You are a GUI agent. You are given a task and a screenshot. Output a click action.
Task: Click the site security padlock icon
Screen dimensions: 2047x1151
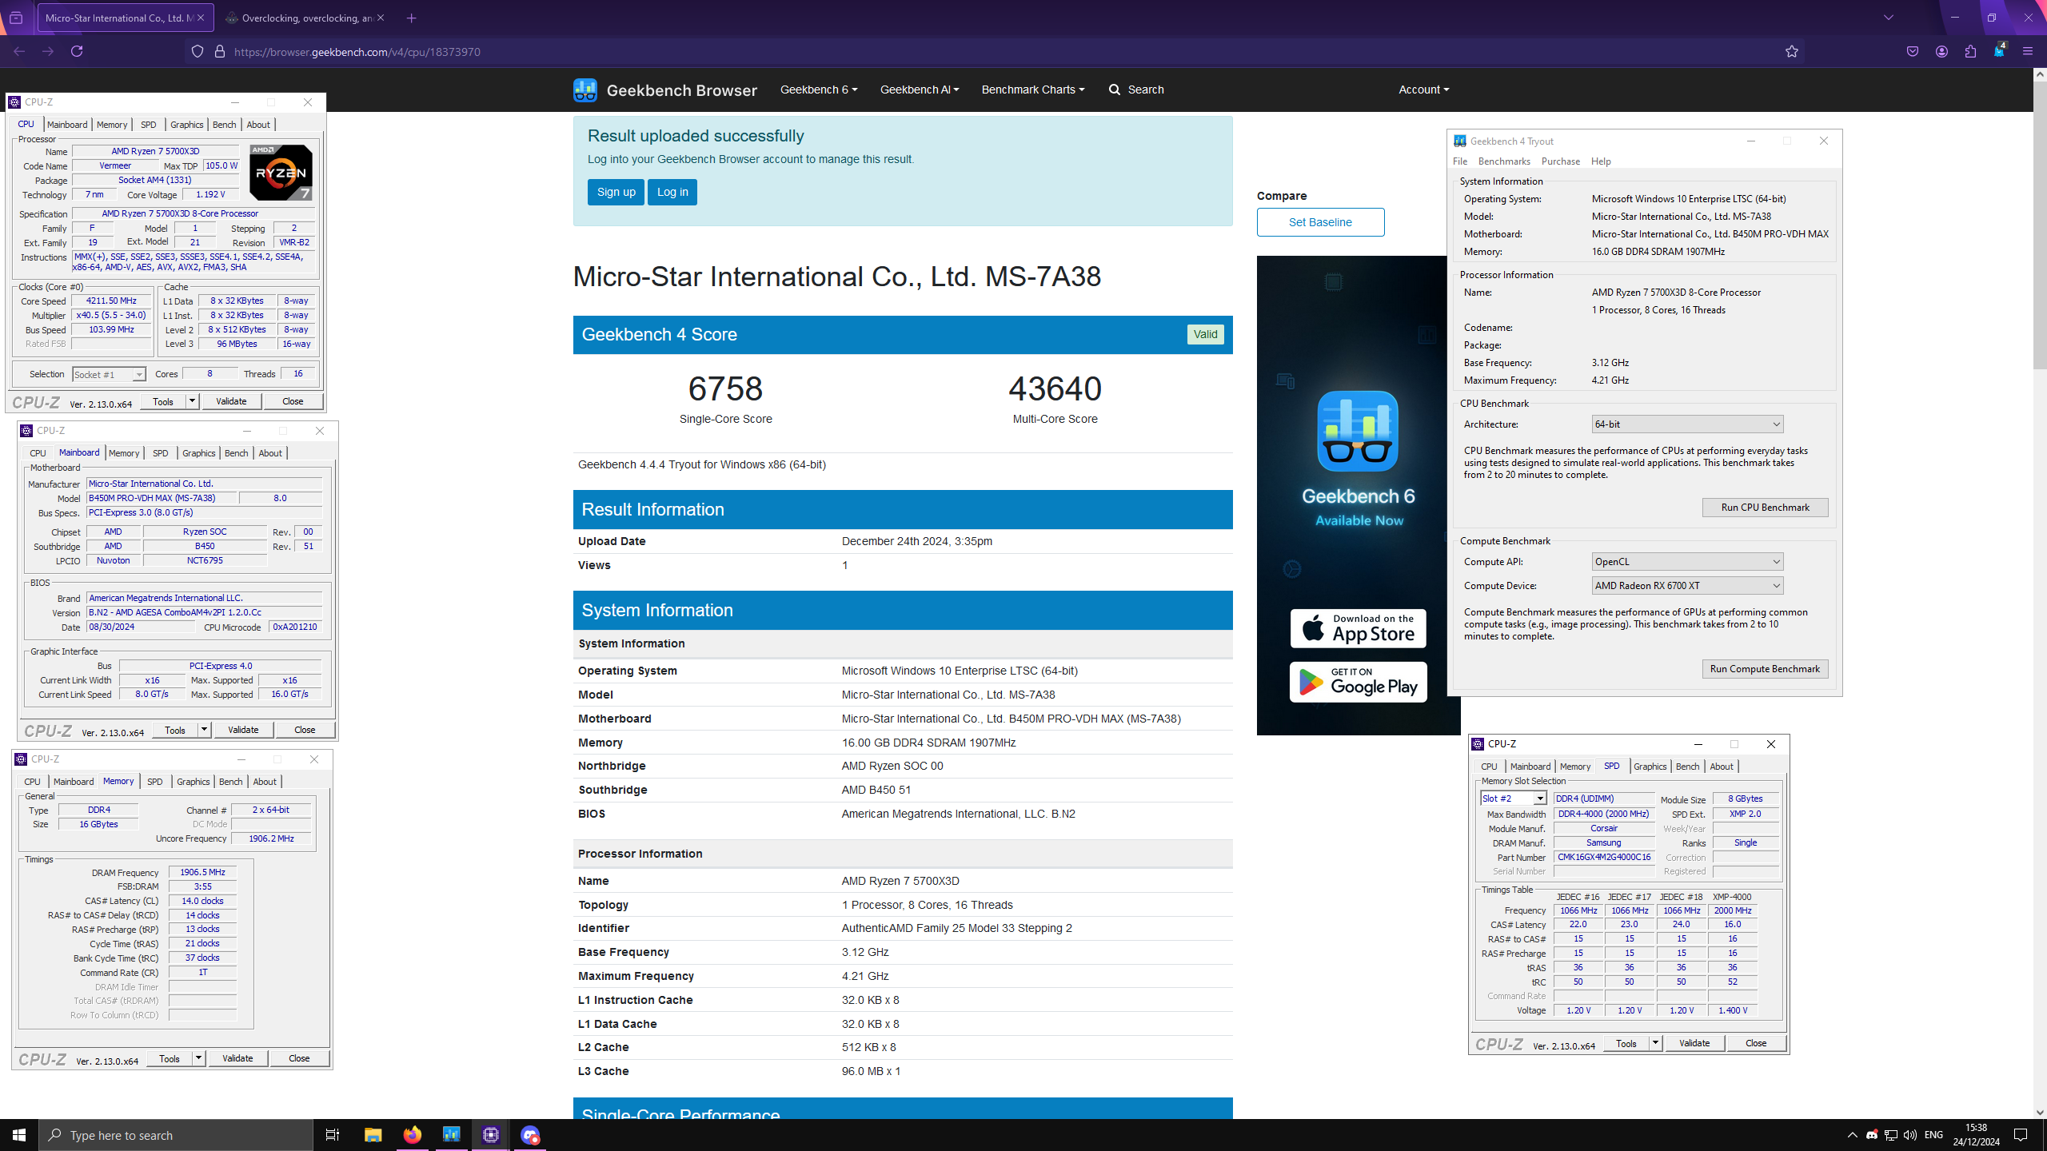point(220,51)
